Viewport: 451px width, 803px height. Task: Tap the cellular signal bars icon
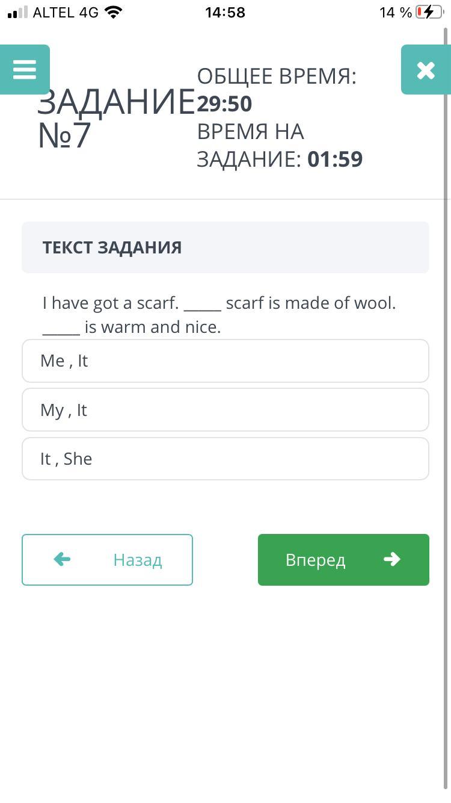point(17,12)
